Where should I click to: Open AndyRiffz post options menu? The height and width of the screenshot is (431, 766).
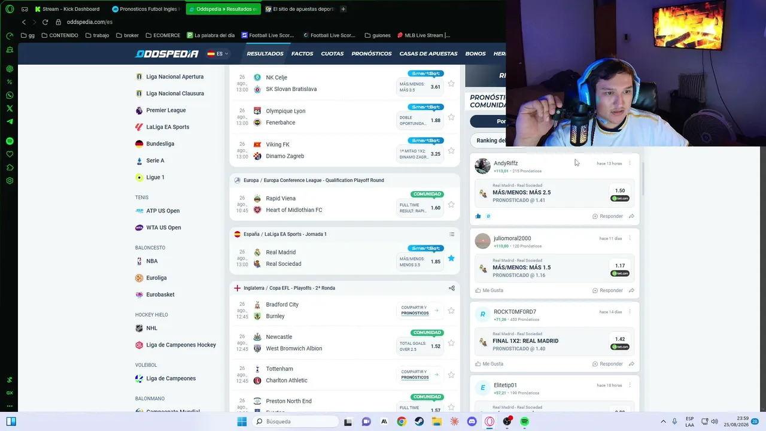click(630, 163)
